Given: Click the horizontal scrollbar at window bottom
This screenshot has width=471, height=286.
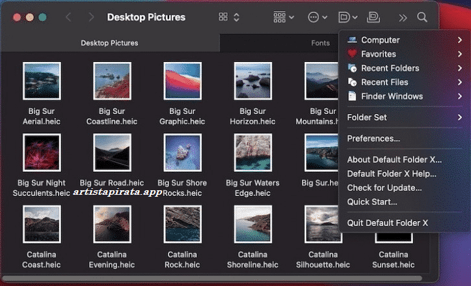Looking at the screenshot, I should (212, 279).
